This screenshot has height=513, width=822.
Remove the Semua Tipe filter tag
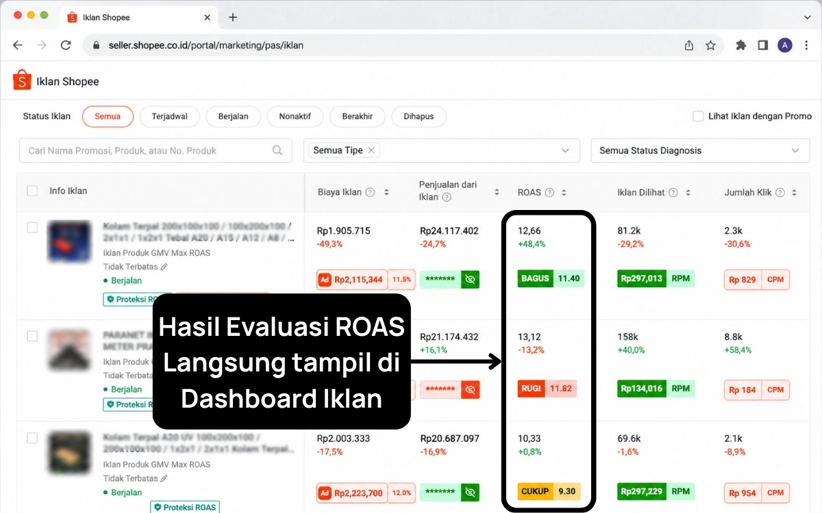371,150
